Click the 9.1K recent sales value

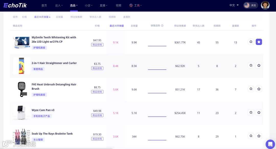(x=116, y=42)
